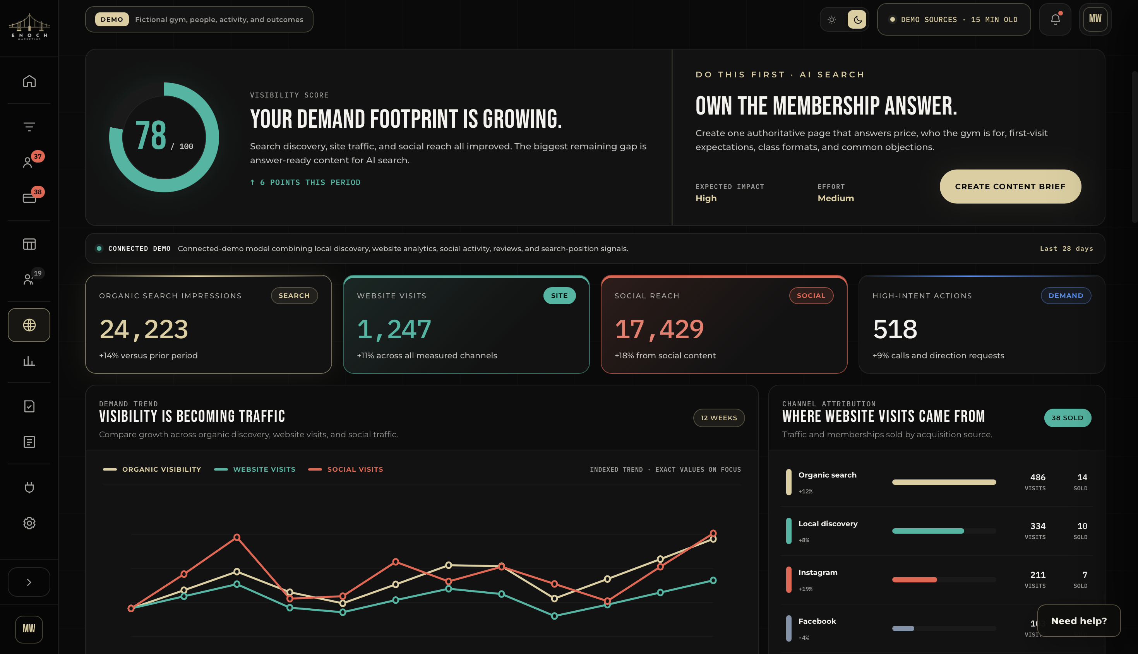
Task: Open the bar chart icon in sidebar
Action: (29, 361)
